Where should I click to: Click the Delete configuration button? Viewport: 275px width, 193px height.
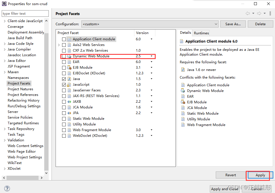[x=260, y=24]
